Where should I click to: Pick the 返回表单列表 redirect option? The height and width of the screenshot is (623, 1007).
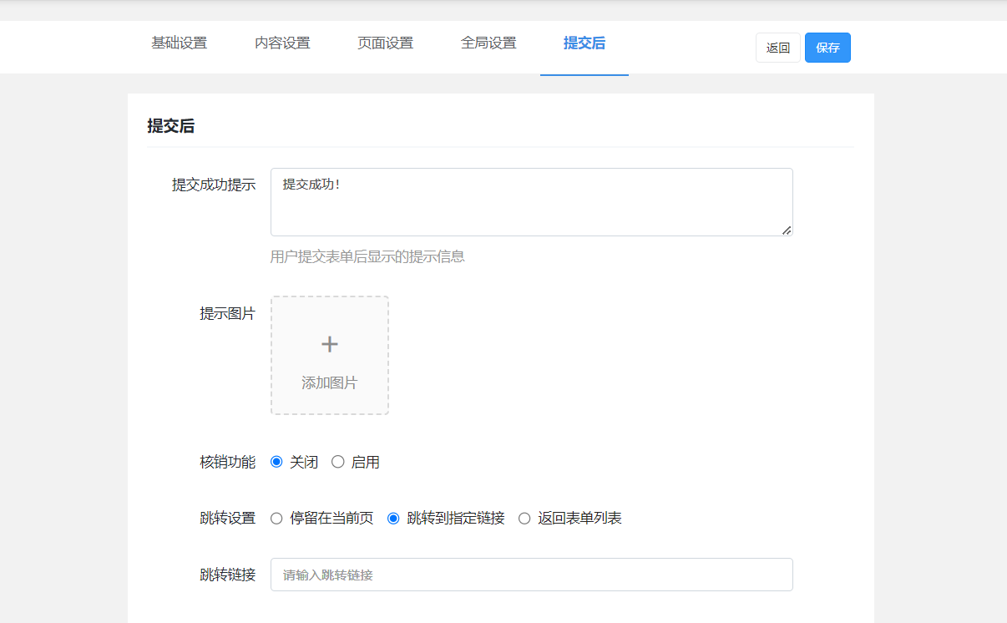pyautogui.click(x=524, y=519)
